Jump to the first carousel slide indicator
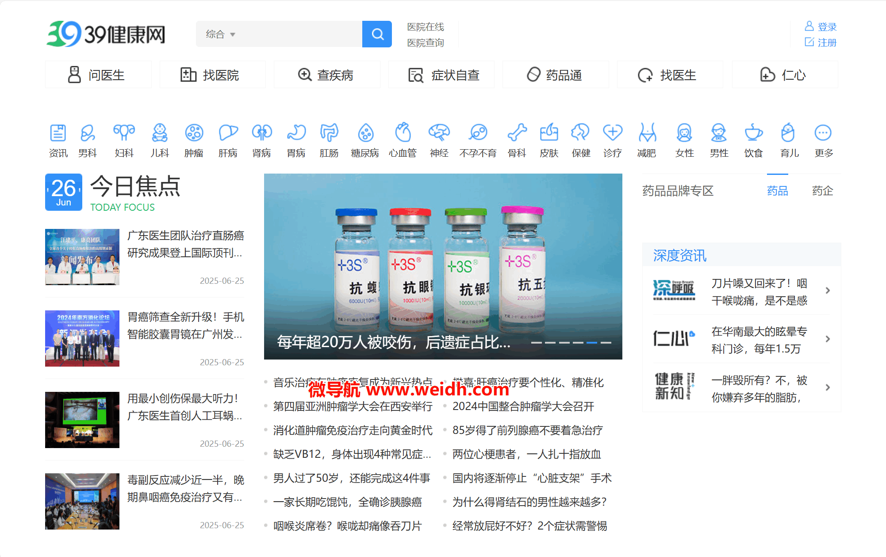 coord(536,343)
